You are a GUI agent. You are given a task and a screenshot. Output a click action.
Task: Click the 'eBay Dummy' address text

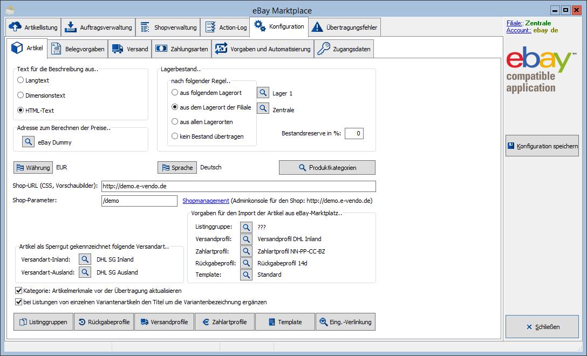[54, 142]
